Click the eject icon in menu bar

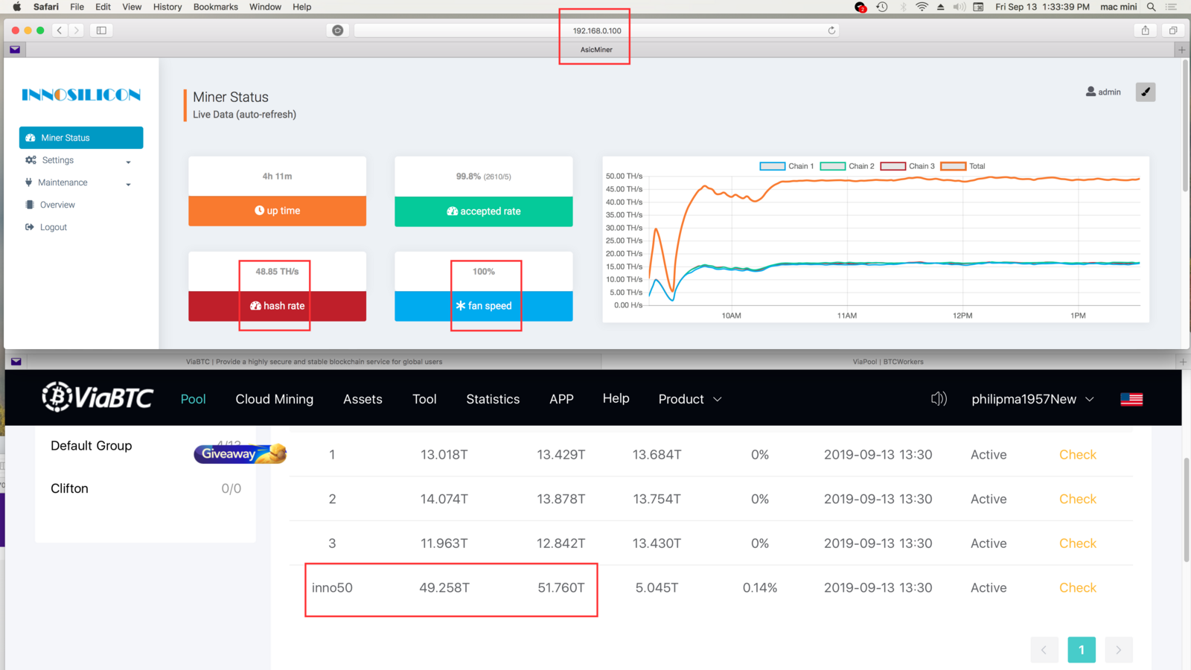tap(941, 7)
